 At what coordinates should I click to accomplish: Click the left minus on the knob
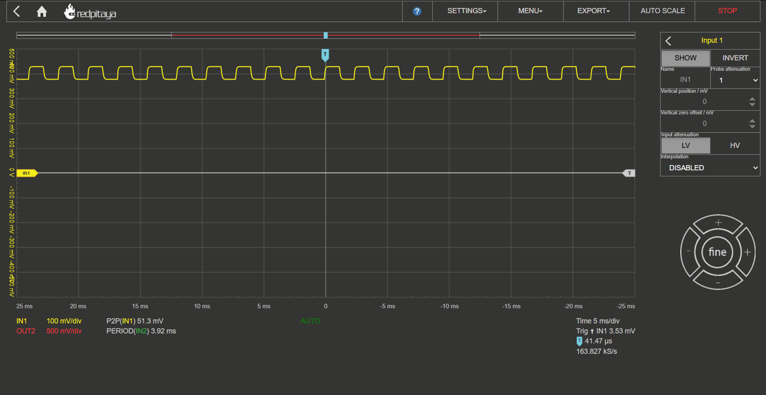point(689,252)
